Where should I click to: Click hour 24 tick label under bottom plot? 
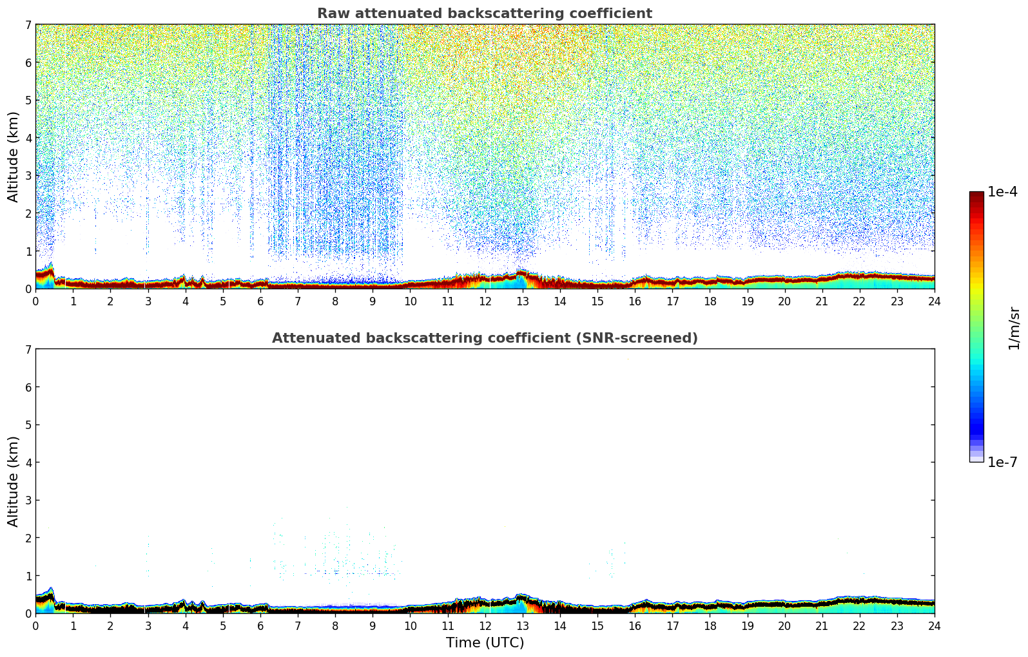934,626
